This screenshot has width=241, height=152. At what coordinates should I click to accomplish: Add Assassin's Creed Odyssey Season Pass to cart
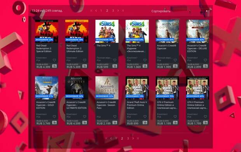click(115, 122)
